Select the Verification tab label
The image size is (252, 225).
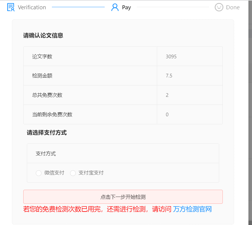point(32,7)
